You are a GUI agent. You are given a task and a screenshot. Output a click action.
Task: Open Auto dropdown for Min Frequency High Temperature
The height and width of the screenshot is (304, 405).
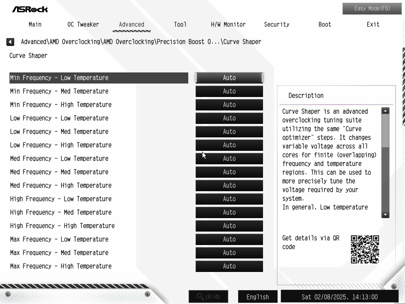[x=229, y=104]
